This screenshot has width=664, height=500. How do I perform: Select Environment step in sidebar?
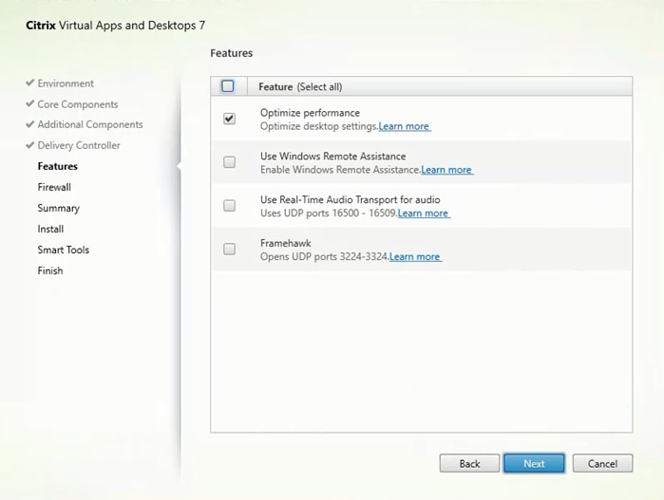tap(66, 83)
